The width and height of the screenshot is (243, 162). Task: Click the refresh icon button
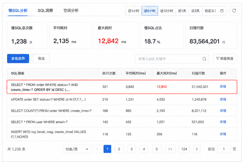tap(234, 11)
